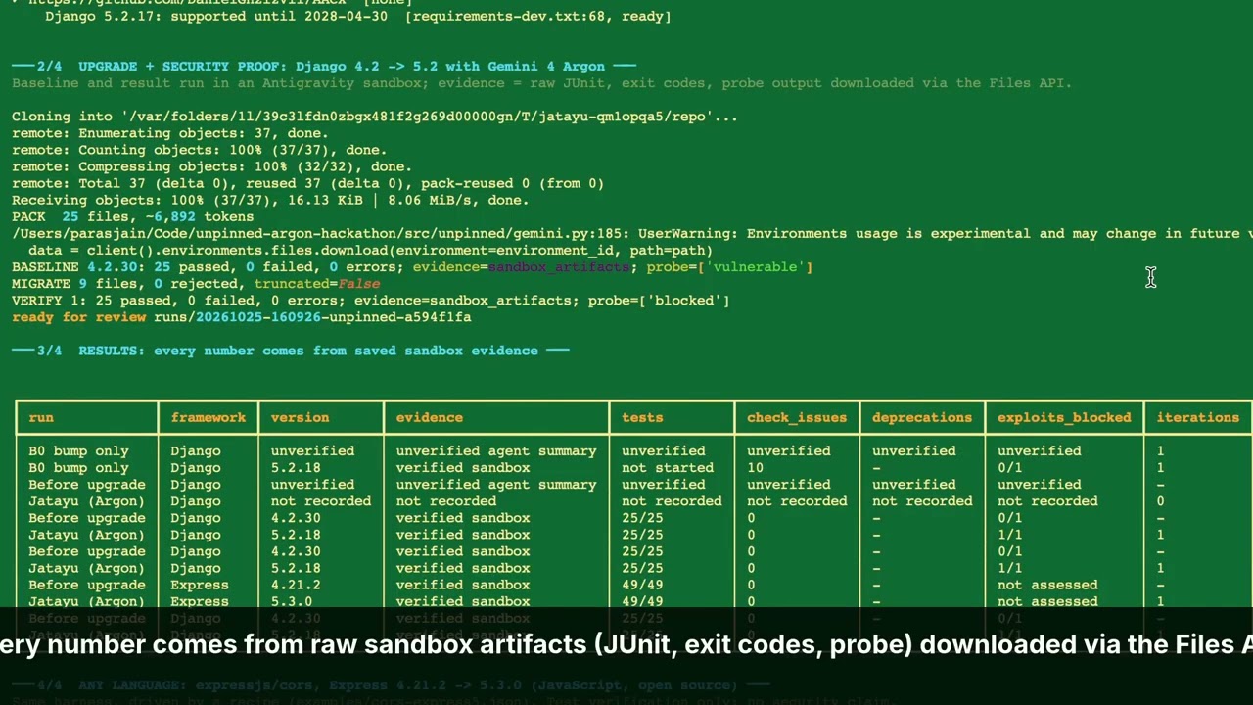The height and width of the screenshot is (705, 1253).
Task: Click the BASELINE 4.2.30 output line
Action: [412, 267]
